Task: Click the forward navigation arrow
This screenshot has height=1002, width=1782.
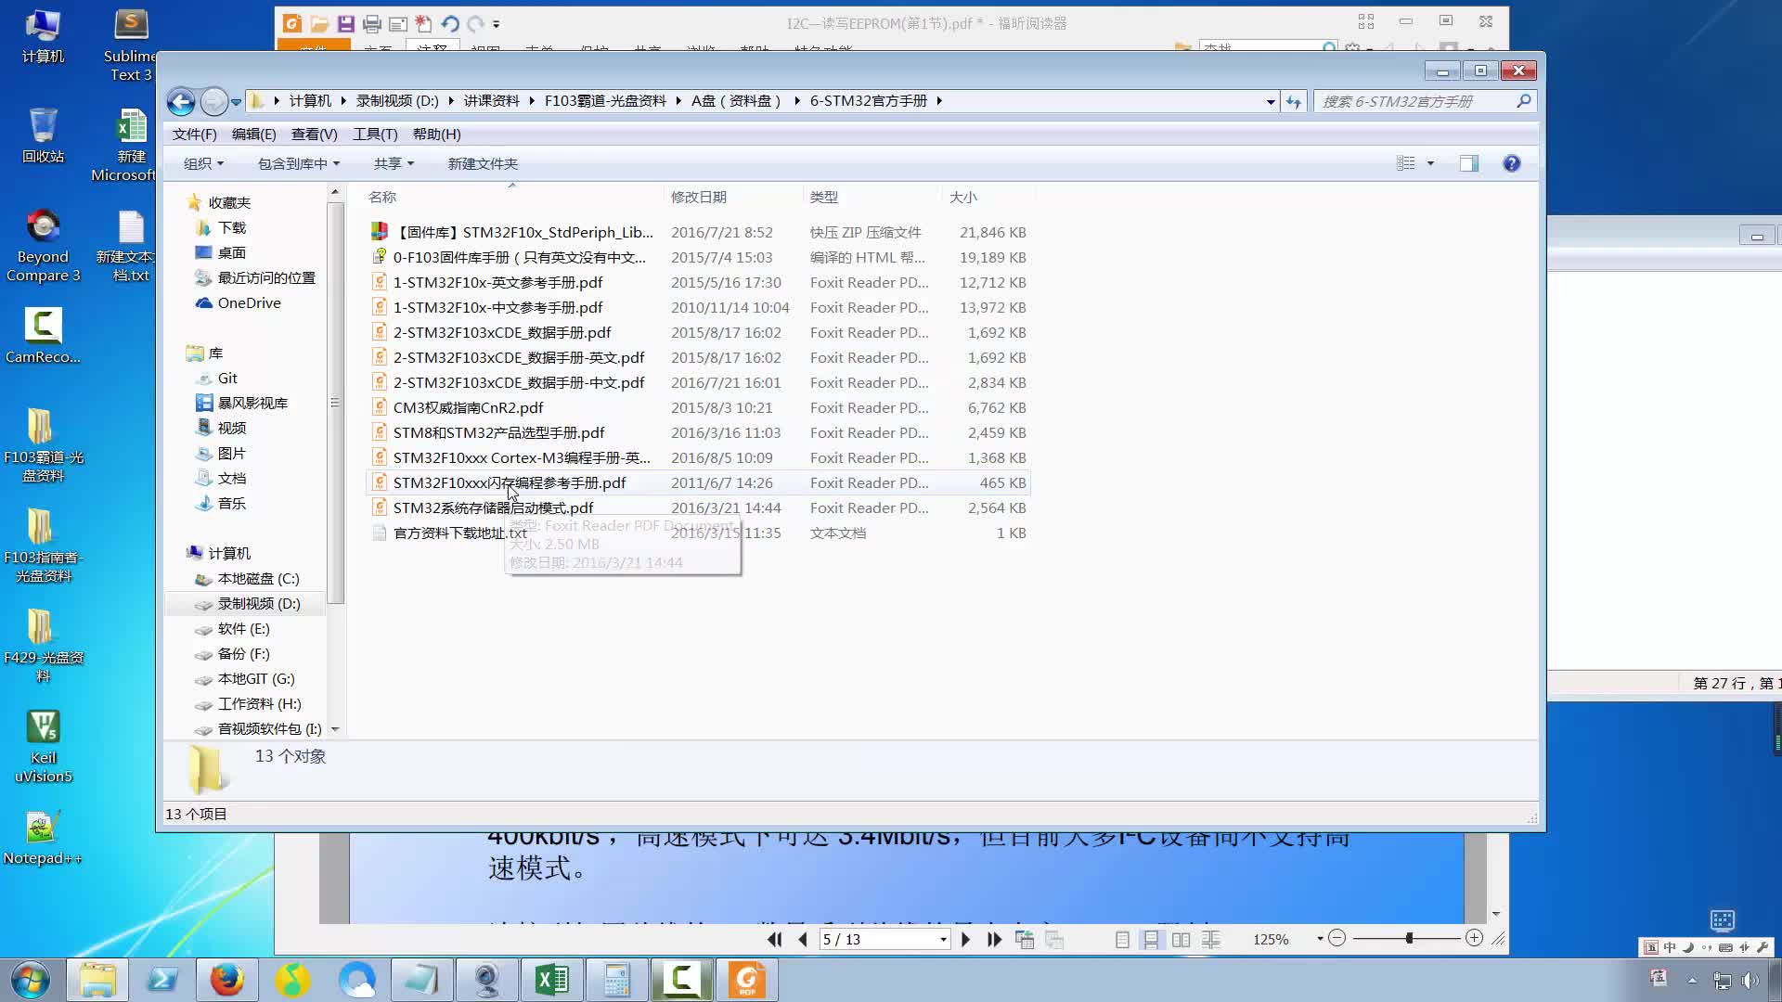Action: pyautogui.click(x=215, y=99)
